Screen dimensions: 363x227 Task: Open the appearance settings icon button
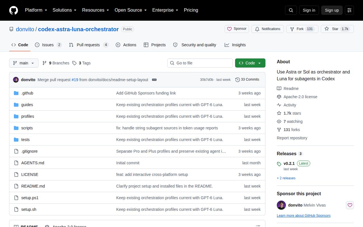click(x=349, y=10)
